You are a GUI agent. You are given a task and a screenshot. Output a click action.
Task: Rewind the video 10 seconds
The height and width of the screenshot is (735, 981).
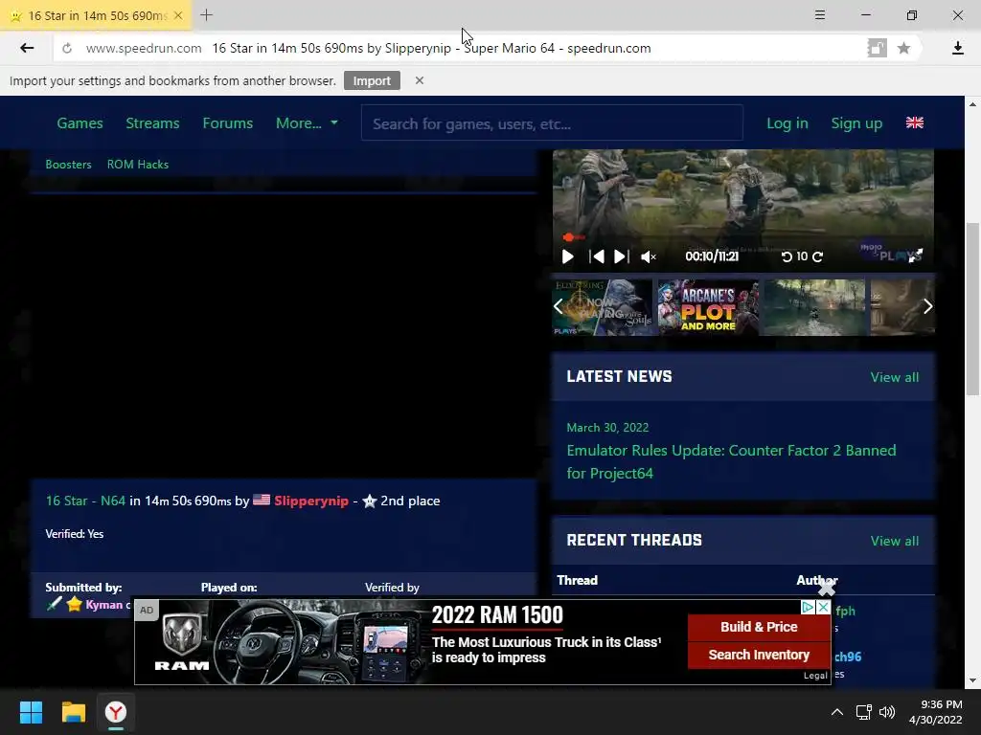[x=787, y=256]
